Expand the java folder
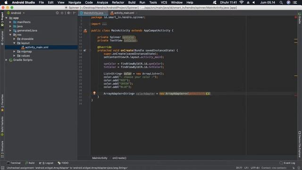The width and height of the screenshot is (302, 170). coord(10,26)
